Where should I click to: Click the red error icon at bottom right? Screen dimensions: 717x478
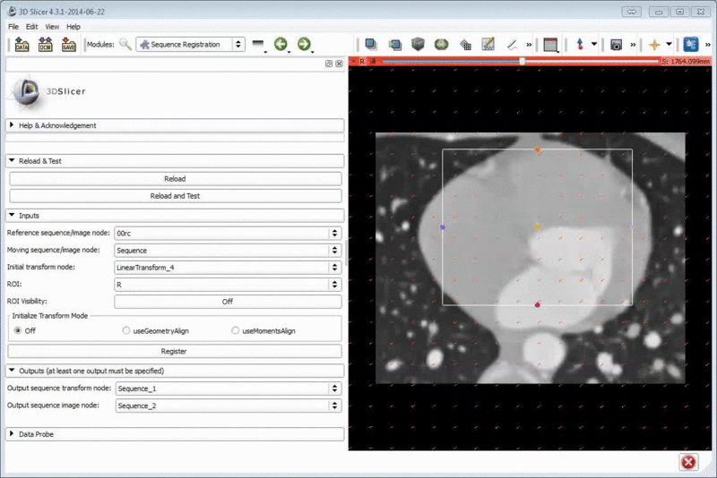688,462
